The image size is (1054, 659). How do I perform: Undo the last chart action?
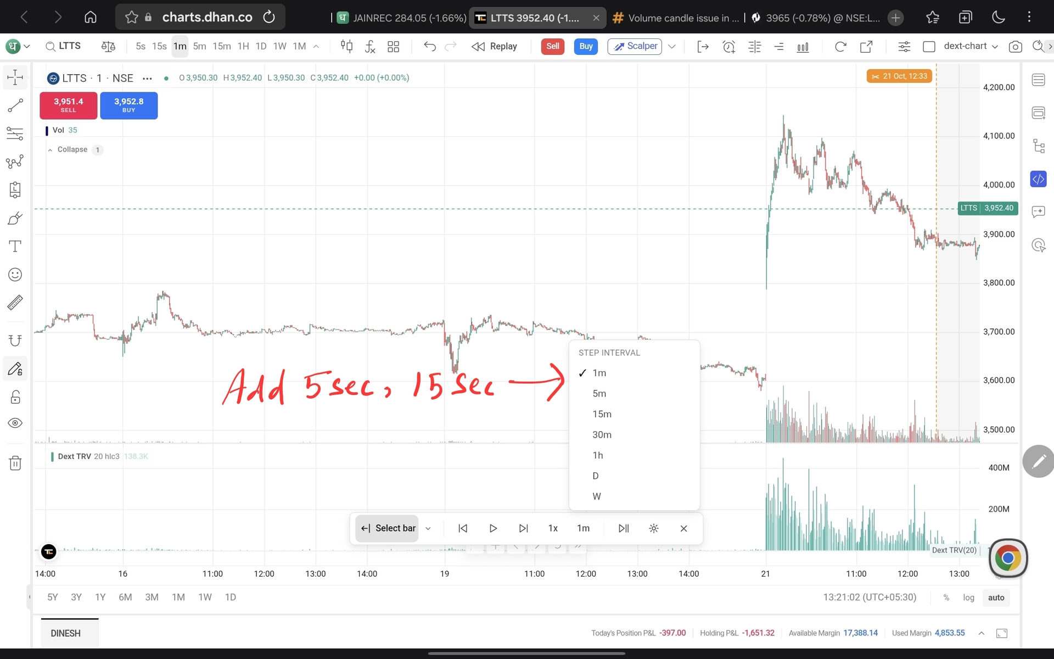[430, 47]
